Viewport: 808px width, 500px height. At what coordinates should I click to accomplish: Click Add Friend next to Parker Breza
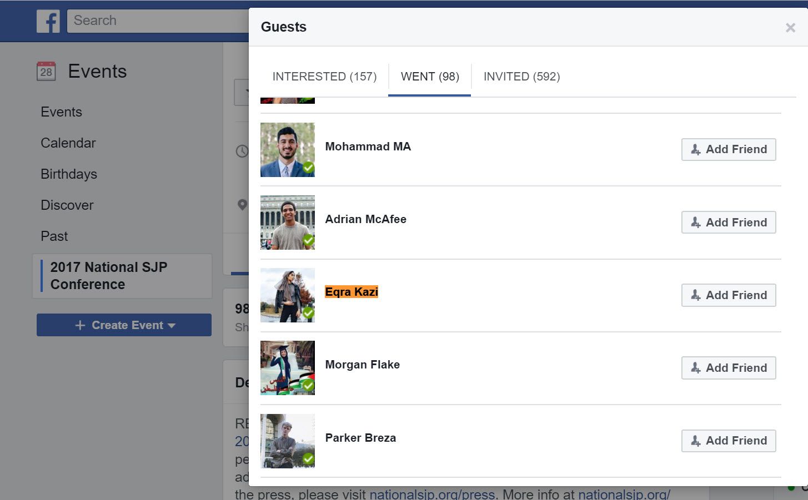[x=728, y=441]
